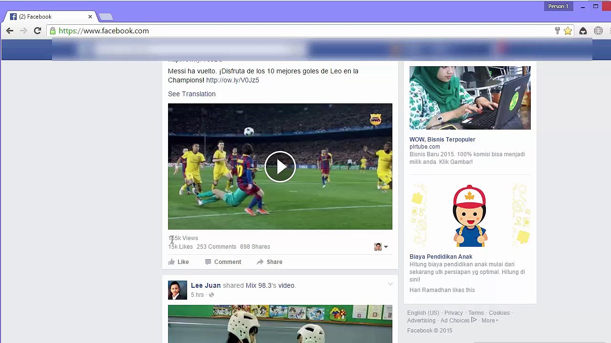Viewport: 611px width, 343px height.
Task: Click the woman with laptop ad image
Action: [470, 98]
